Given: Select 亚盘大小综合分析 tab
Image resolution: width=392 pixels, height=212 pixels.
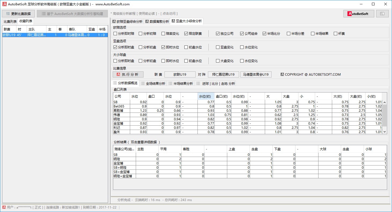Looking at the screenshot, I should coord(186,21).
